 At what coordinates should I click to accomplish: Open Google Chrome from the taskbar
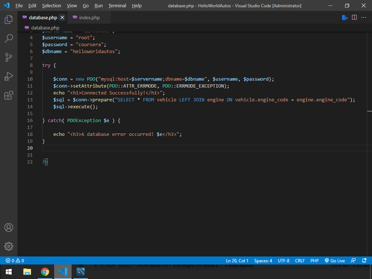(45, 272)
